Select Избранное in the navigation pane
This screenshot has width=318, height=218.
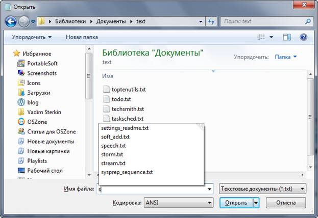(x=37, y=53)
